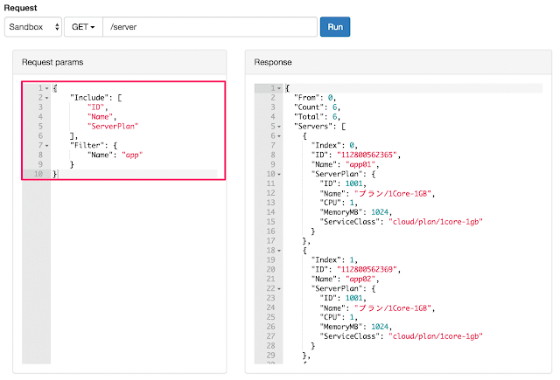
Task: Click plan name value on response line 12
Action: coord(393,194)
